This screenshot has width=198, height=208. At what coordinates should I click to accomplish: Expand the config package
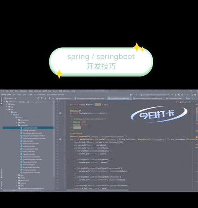click(x=16, y=123)
